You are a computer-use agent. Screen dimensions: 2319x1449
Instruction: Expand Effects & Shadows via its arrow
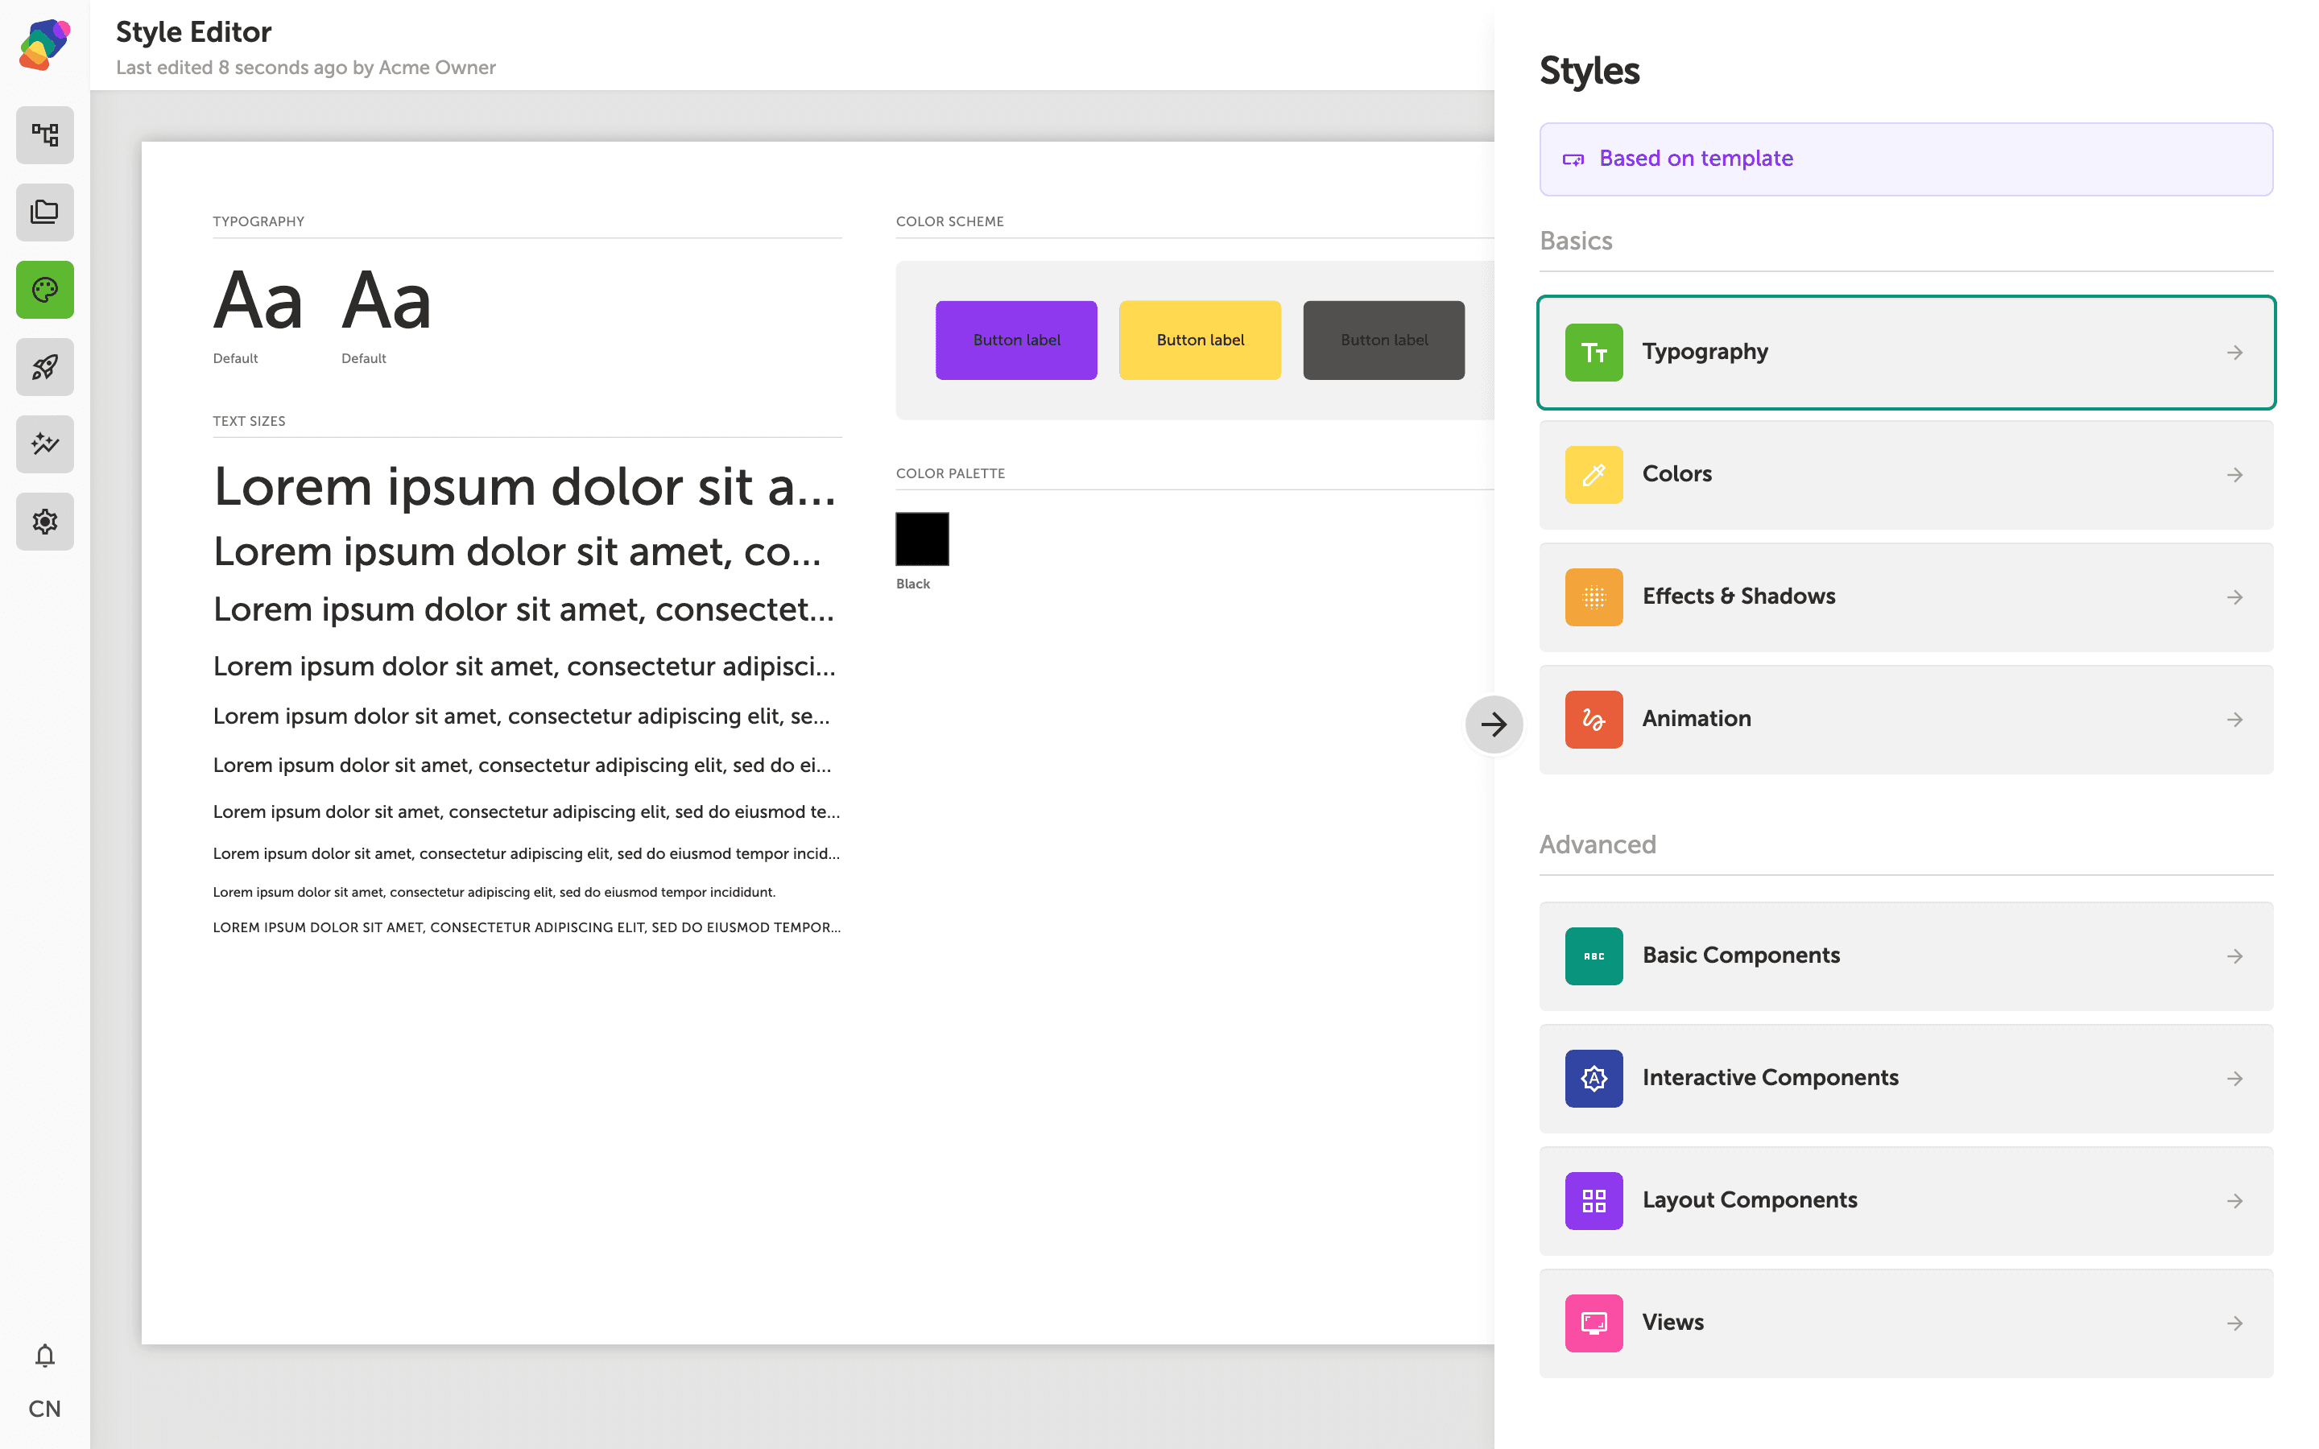[2234, 597]
